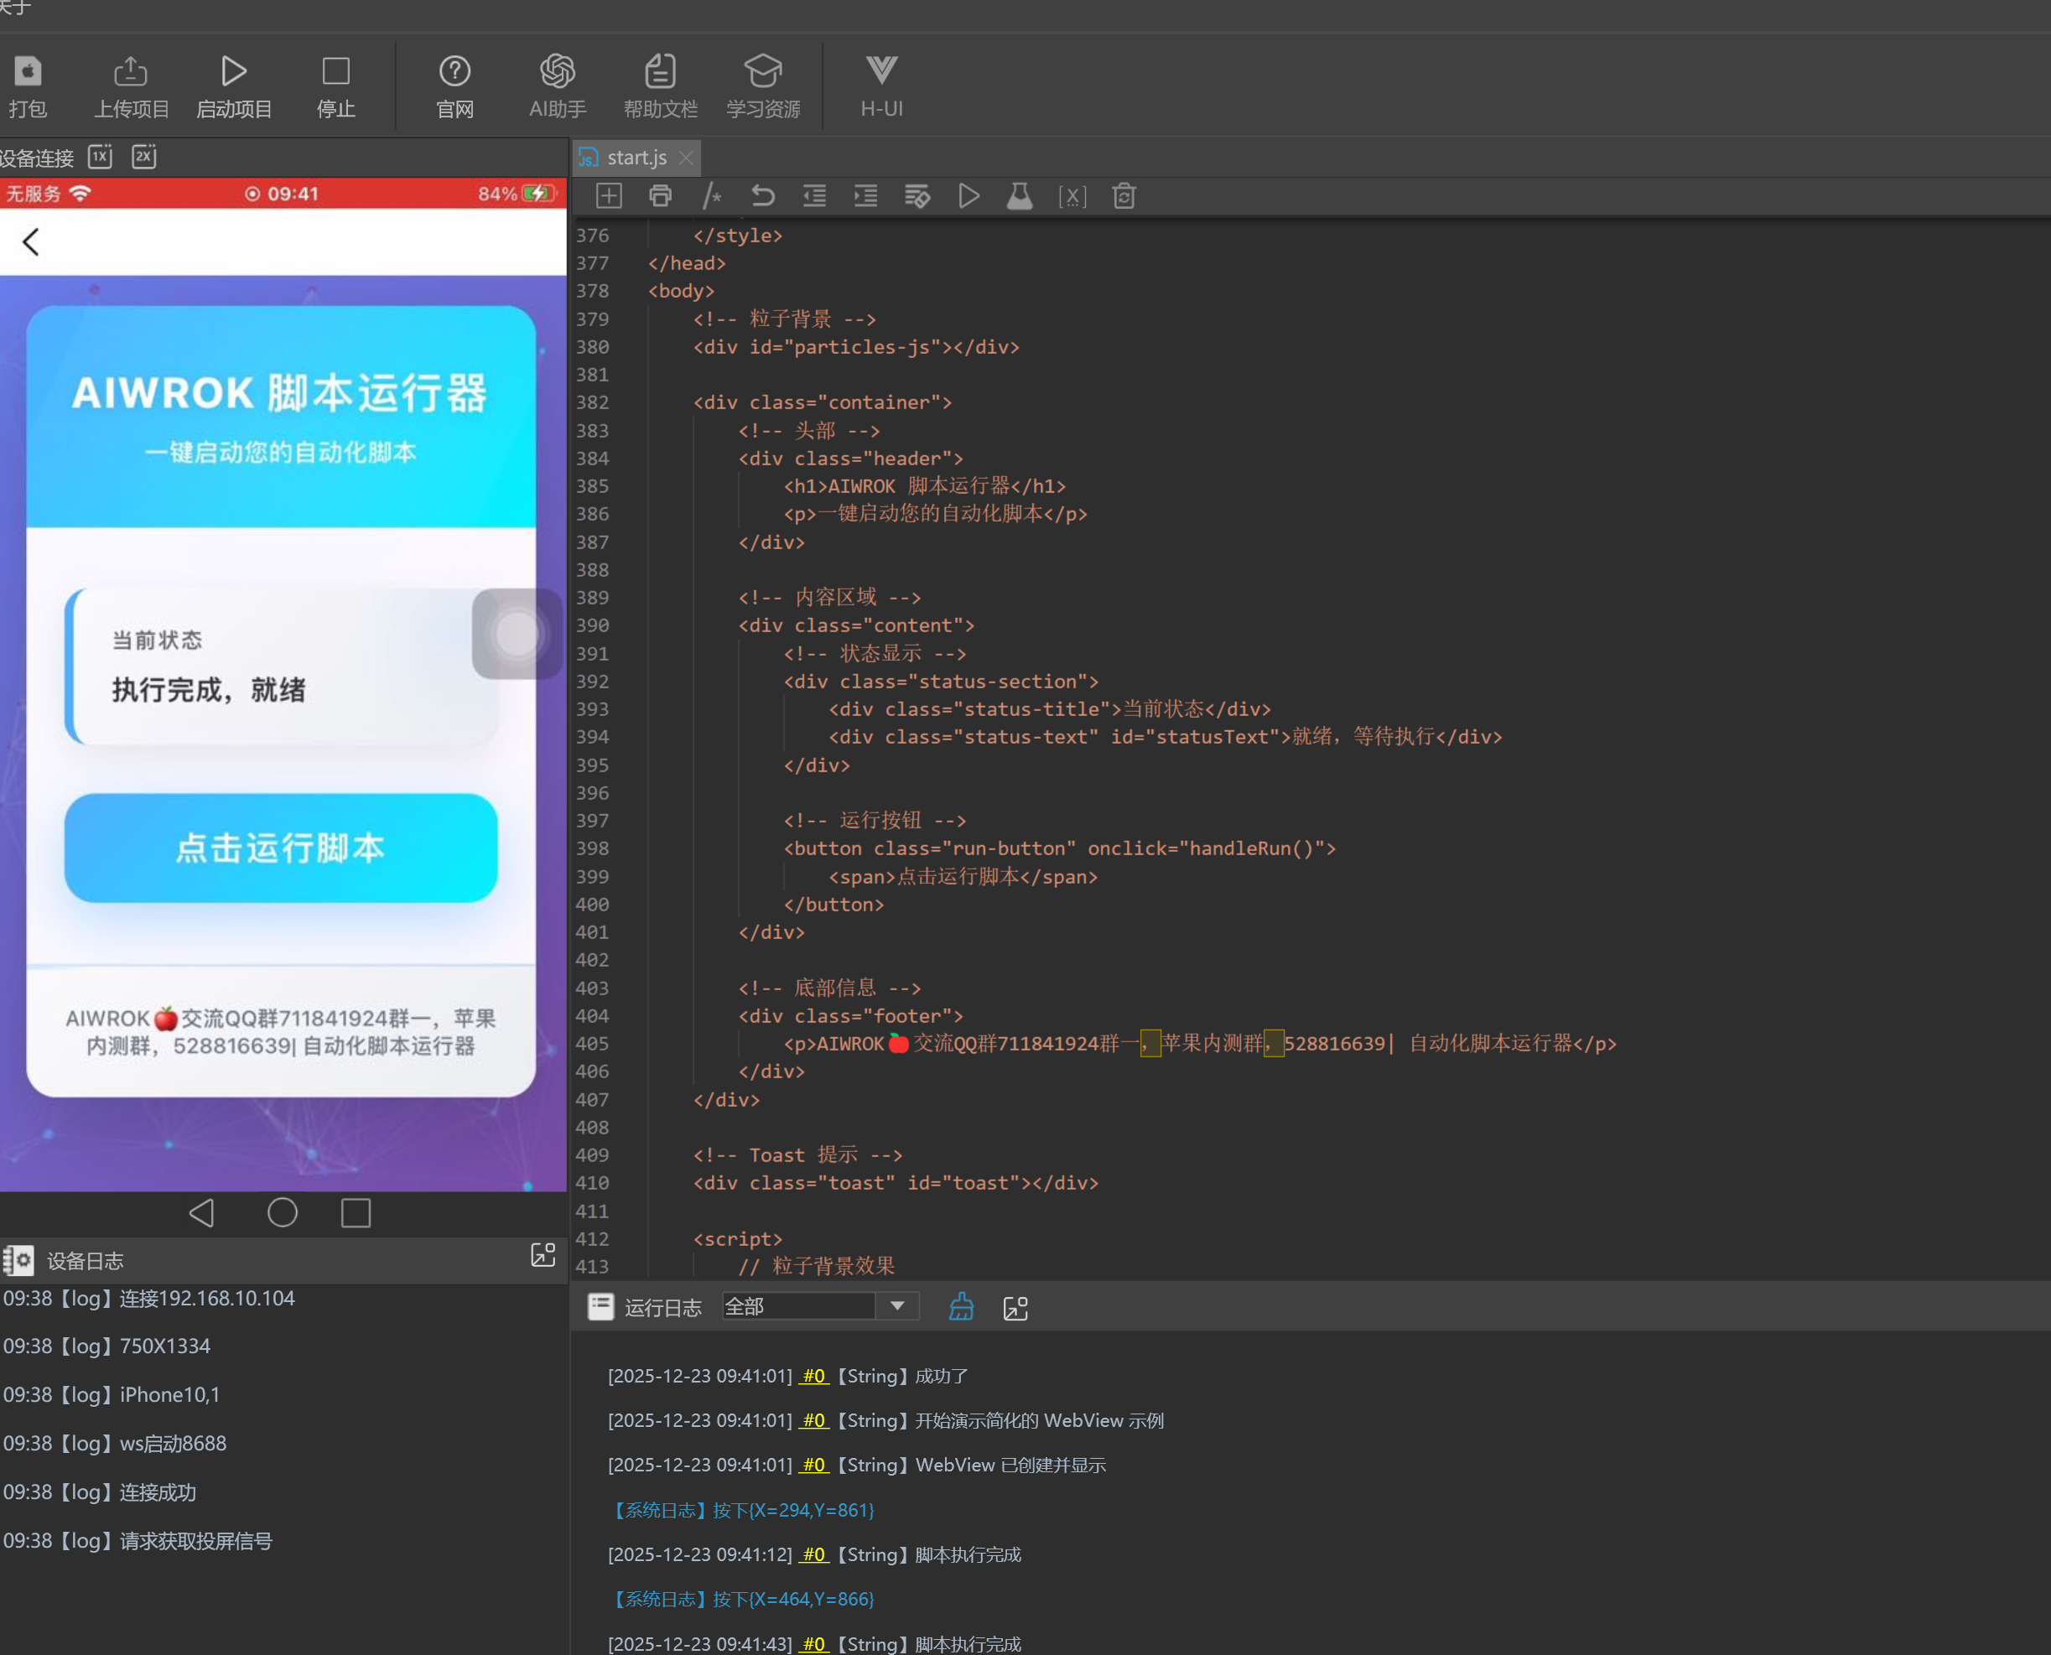This screenshot has width=2051, height=1655.
Task: Click the clear-format eraser icon in editor toolbar
Action: [x=917, y=196]
